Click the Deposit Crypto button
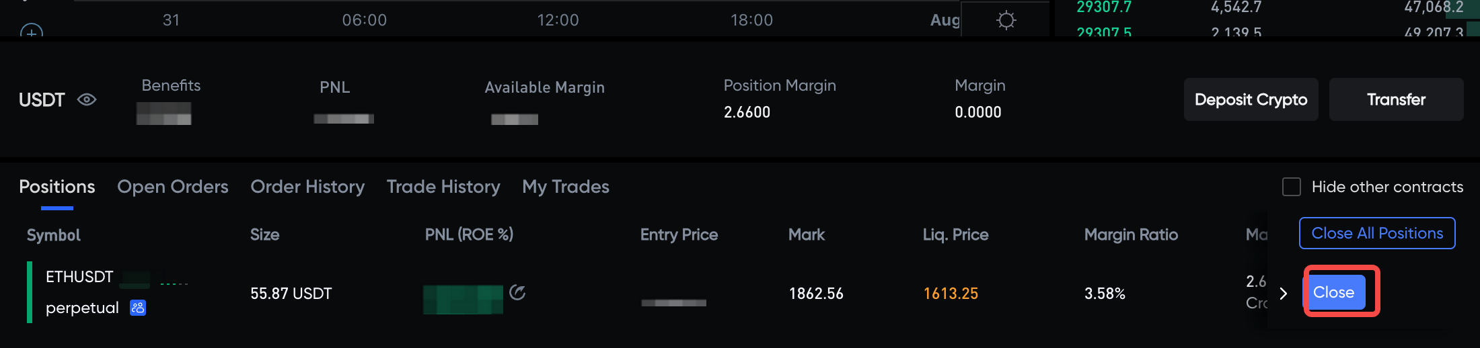 (x=1251, y=100)
